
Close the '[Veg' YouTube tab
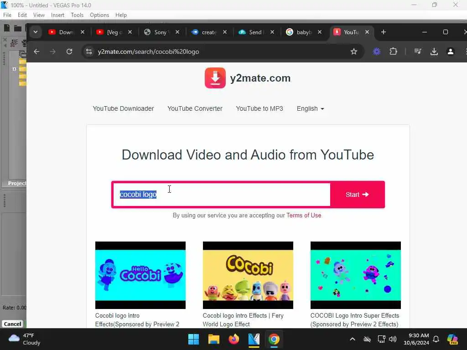click(x=130, y=32)
